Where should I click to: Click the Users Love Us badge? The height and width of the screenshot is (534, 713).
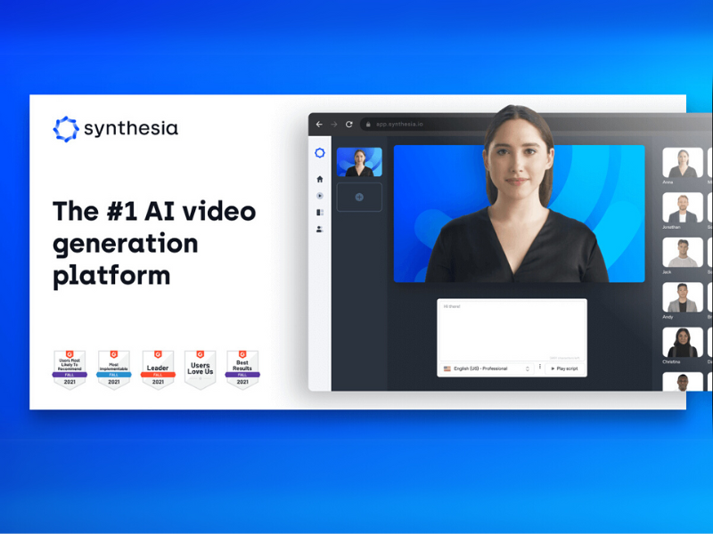(x=200, y=369)
